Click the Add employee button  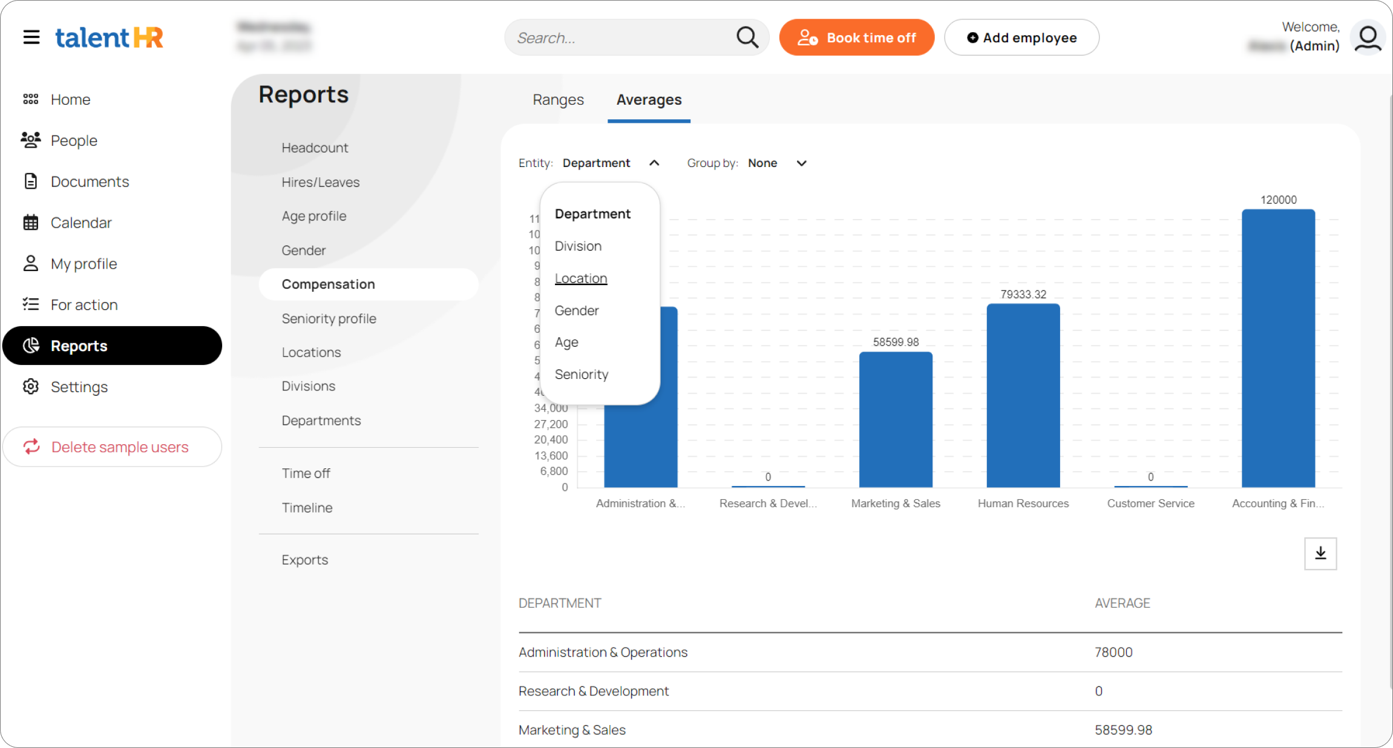(x=1021, y=38)
